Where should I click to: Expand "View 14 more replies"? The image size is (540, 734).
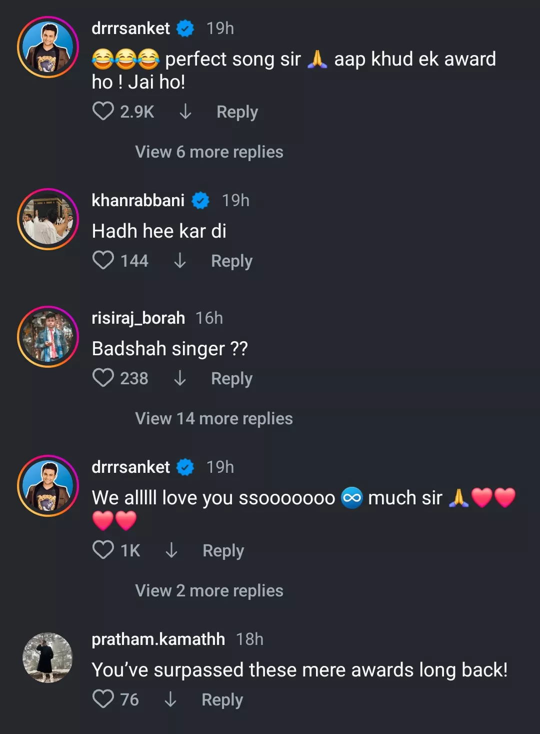click(213, 418)
